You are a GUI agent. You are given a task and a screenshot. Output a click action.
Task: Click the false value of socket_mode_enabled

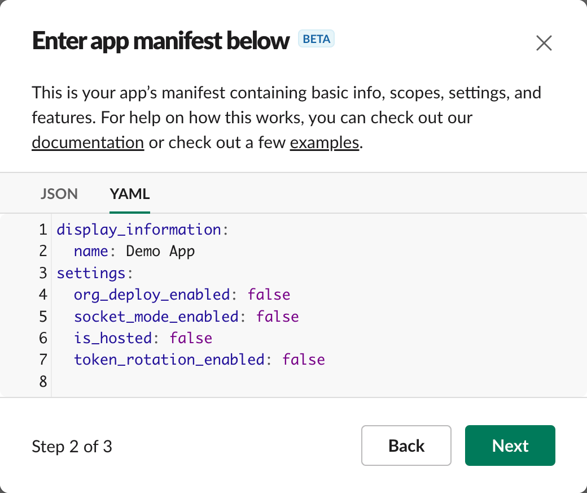278,316
